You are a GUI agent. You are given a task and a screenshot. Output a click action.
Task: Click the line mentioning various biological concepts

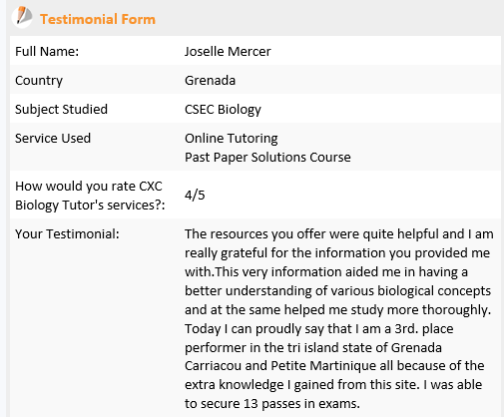pyautogui.click(x=337, y=291)
